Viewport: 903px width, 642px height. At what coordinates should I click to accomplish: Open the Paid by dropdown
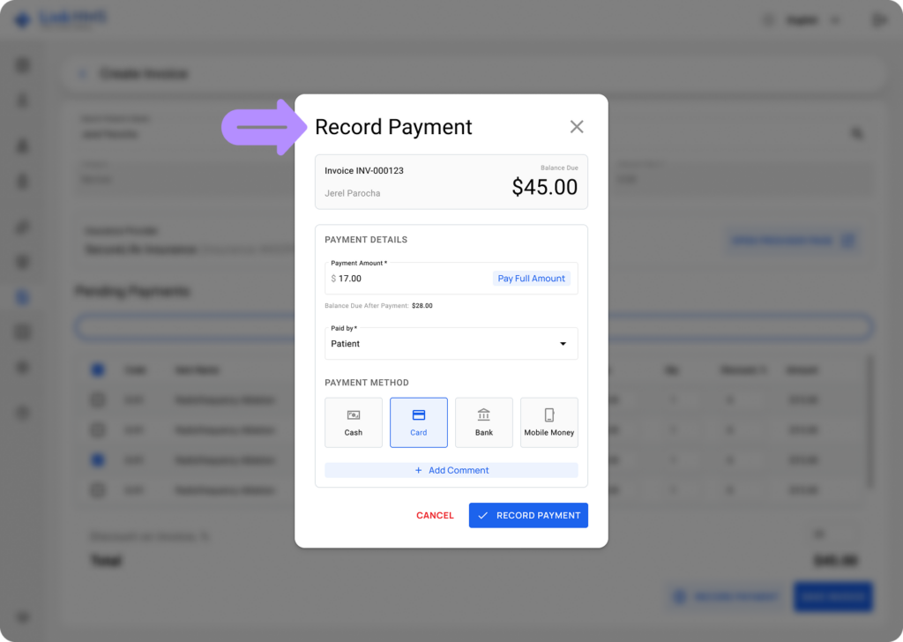(x=451, y=344)
